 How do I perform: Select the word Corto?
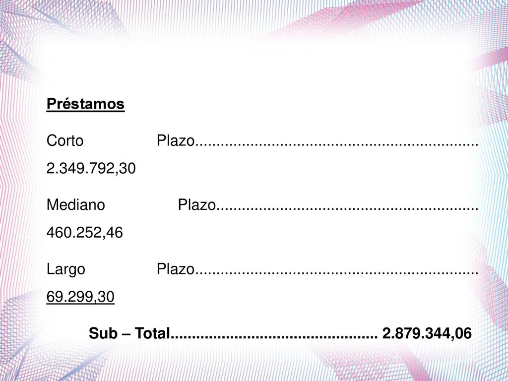tap(65, 141)
